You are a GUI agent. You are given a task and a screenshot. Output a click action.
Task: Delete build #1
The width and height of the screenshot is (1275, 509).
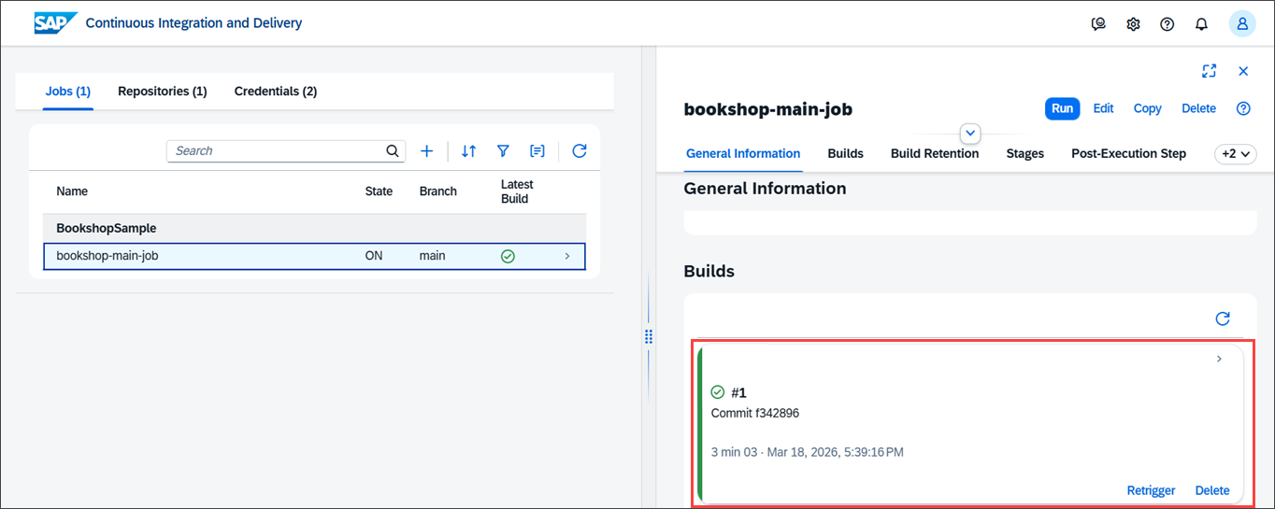pyautogui.click(x=1212, y=490)
